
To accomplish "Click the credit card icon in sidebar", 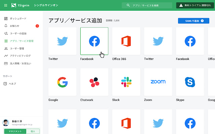I will pyautogui.click(x=6, y=63).
